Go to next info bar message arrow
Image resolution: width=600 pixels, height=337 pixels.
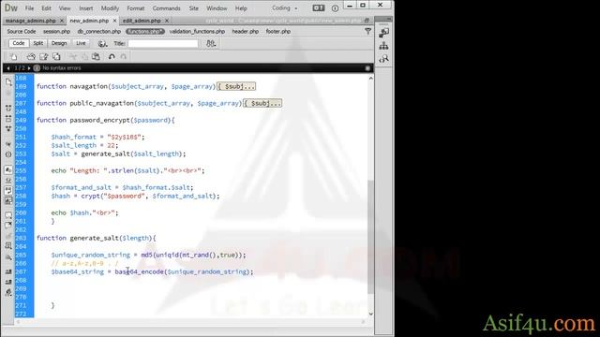coord(29,68)
